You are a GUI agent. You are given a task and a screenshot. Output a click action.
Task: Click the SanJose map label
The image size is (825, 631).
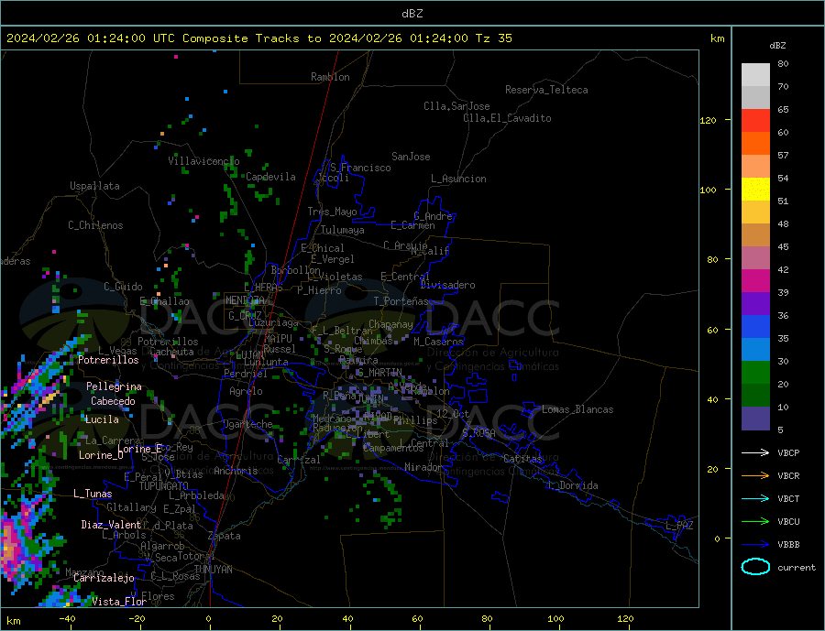click(411, 157)
